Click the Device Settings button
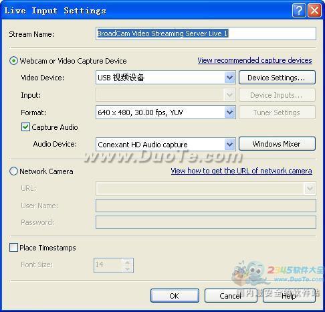This screenshot has height=312, width=325. (277, 78)
